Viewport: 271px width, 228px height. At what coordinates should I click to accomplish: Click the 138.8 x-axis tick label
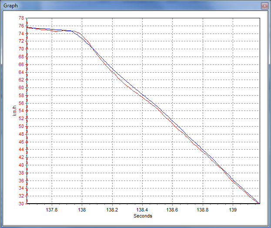click(203, 209)
